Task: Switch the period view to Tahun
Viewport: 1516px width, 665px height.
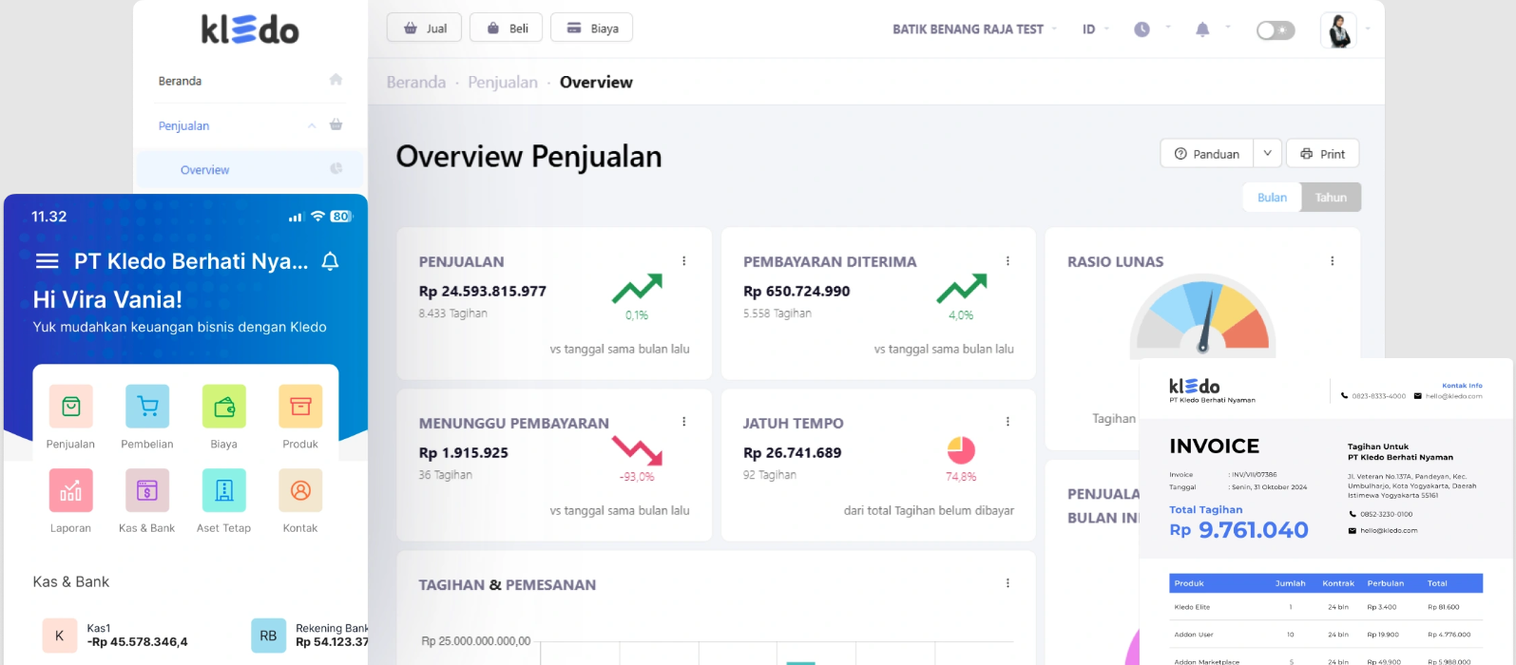Action: click(x=1331, y=198)
